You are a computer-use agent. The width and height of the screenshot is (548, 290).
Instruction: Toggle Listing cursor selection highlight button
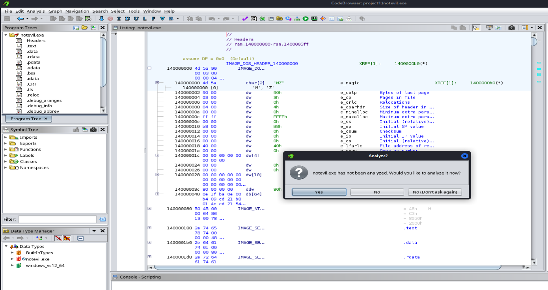click(476, 28)
